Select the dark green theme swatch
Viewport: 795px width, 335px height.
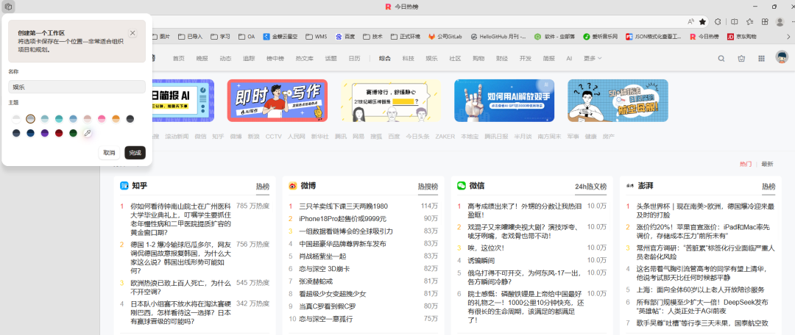click(74, 133)
